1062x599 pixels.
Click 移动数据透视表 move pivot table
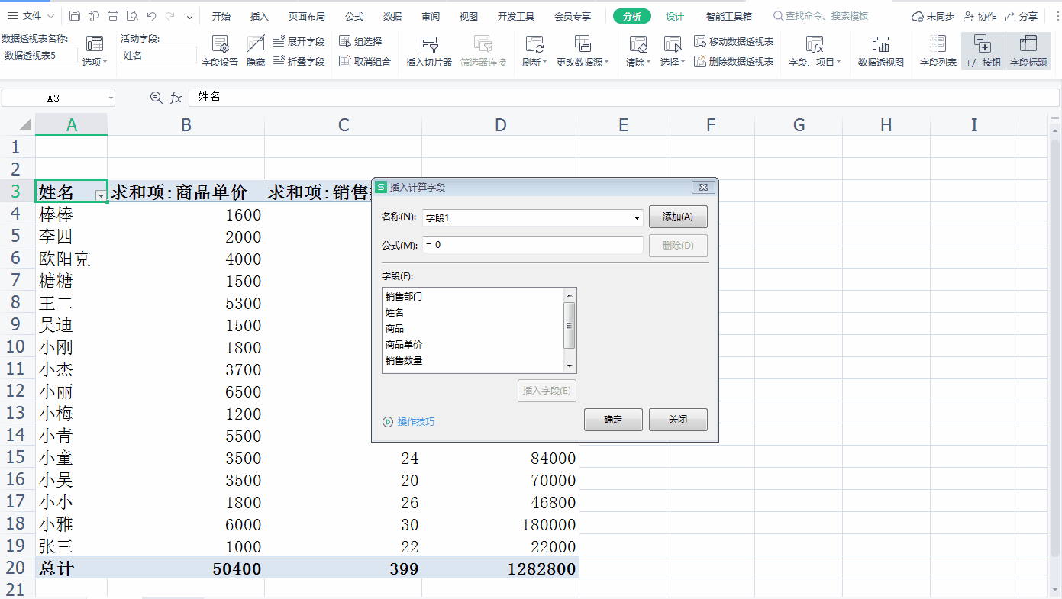tap(734, 42)
